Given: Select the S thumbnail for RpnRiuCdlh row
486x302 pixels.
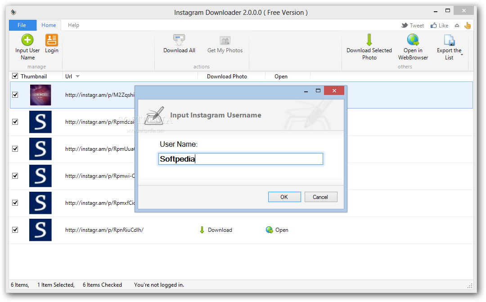Looking at the screenshot, I should [40, 230].
